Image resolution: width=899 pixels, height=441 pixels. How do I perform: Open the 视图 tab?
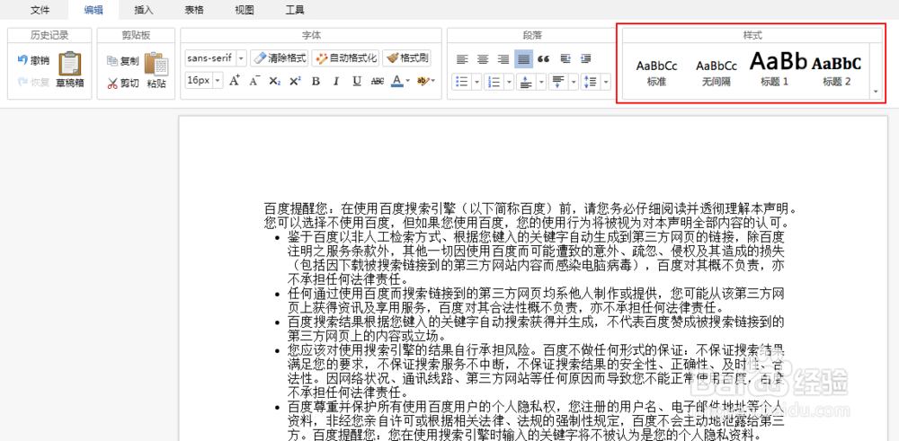pos(245,10)
